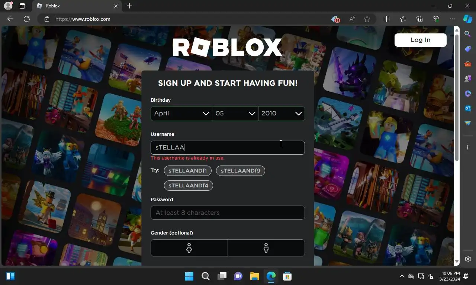476x285 pixels.
Task: Choose suggested username sTELLAANDf4
Action: (189, 186)
